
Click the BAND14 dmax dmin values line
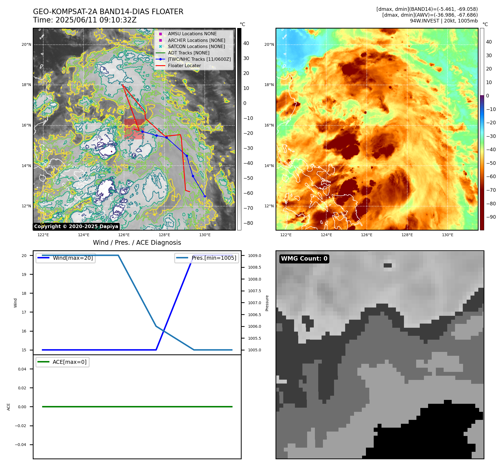pos(427,9)
